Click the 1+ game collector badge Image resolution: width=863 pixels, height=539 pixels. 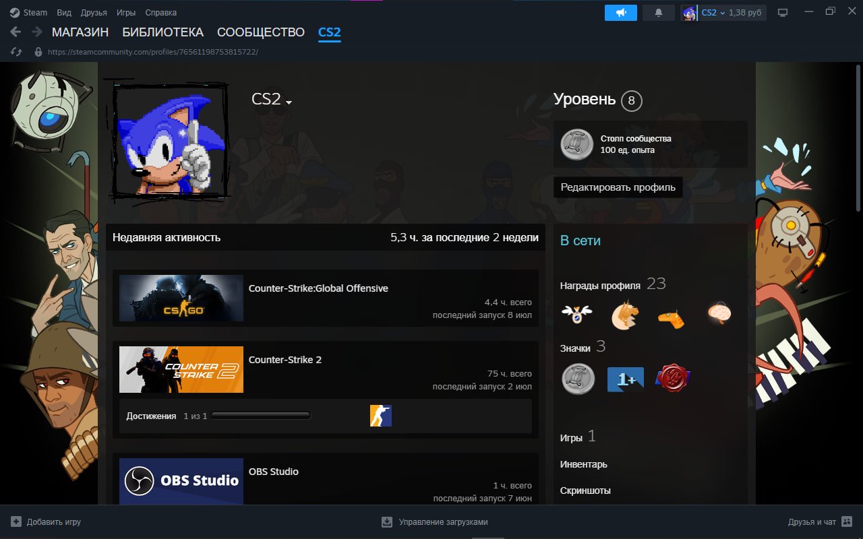pyautogui.click(x=626, y=379)
